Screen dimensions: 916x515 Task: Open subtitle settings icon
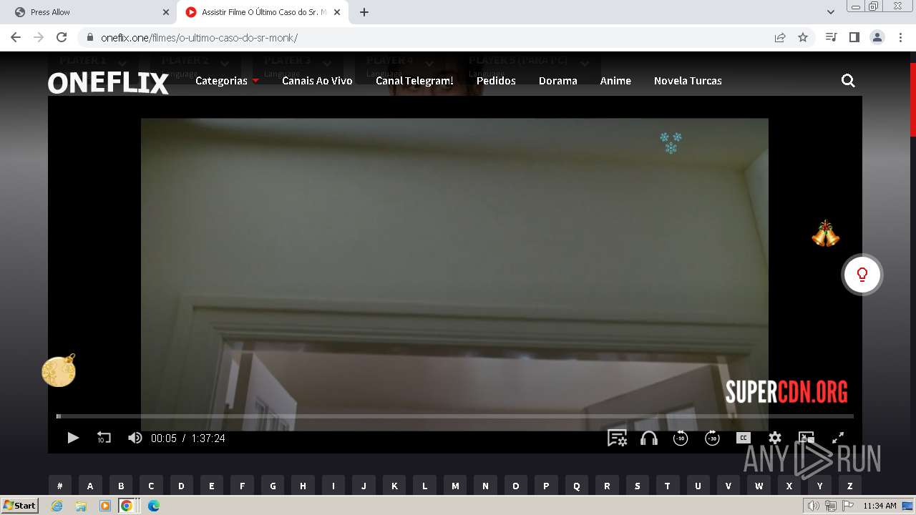[617, 438]
